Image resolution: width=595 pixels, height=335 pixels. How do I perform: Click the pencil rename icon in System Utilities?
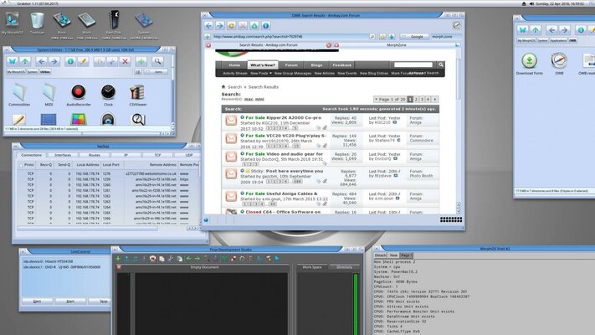(83, 61)
